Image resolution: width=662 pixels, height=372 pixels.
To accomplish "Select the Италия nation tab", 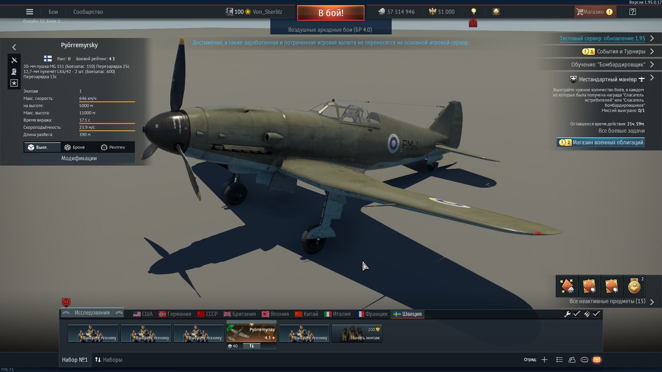I will coord(337,314).
